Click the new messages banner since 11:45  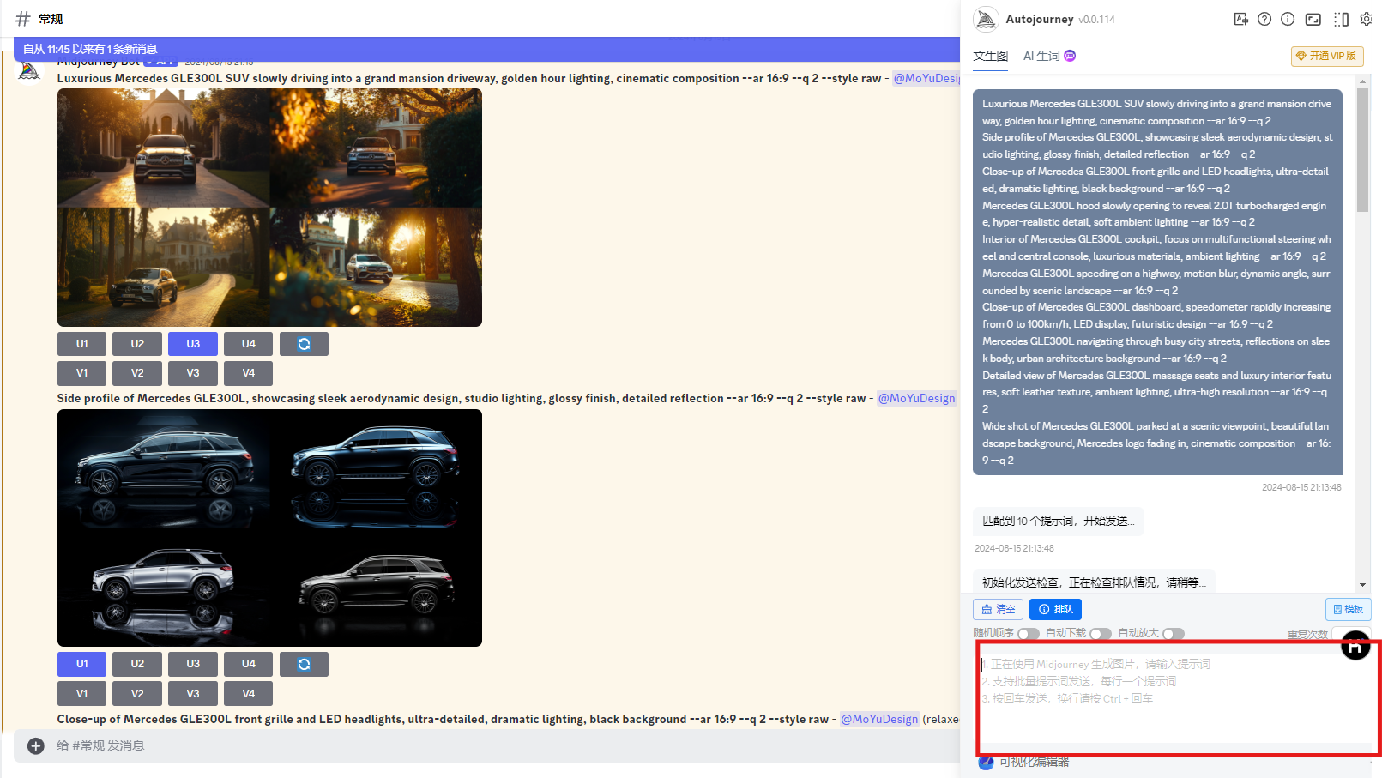tap(486, 49)
